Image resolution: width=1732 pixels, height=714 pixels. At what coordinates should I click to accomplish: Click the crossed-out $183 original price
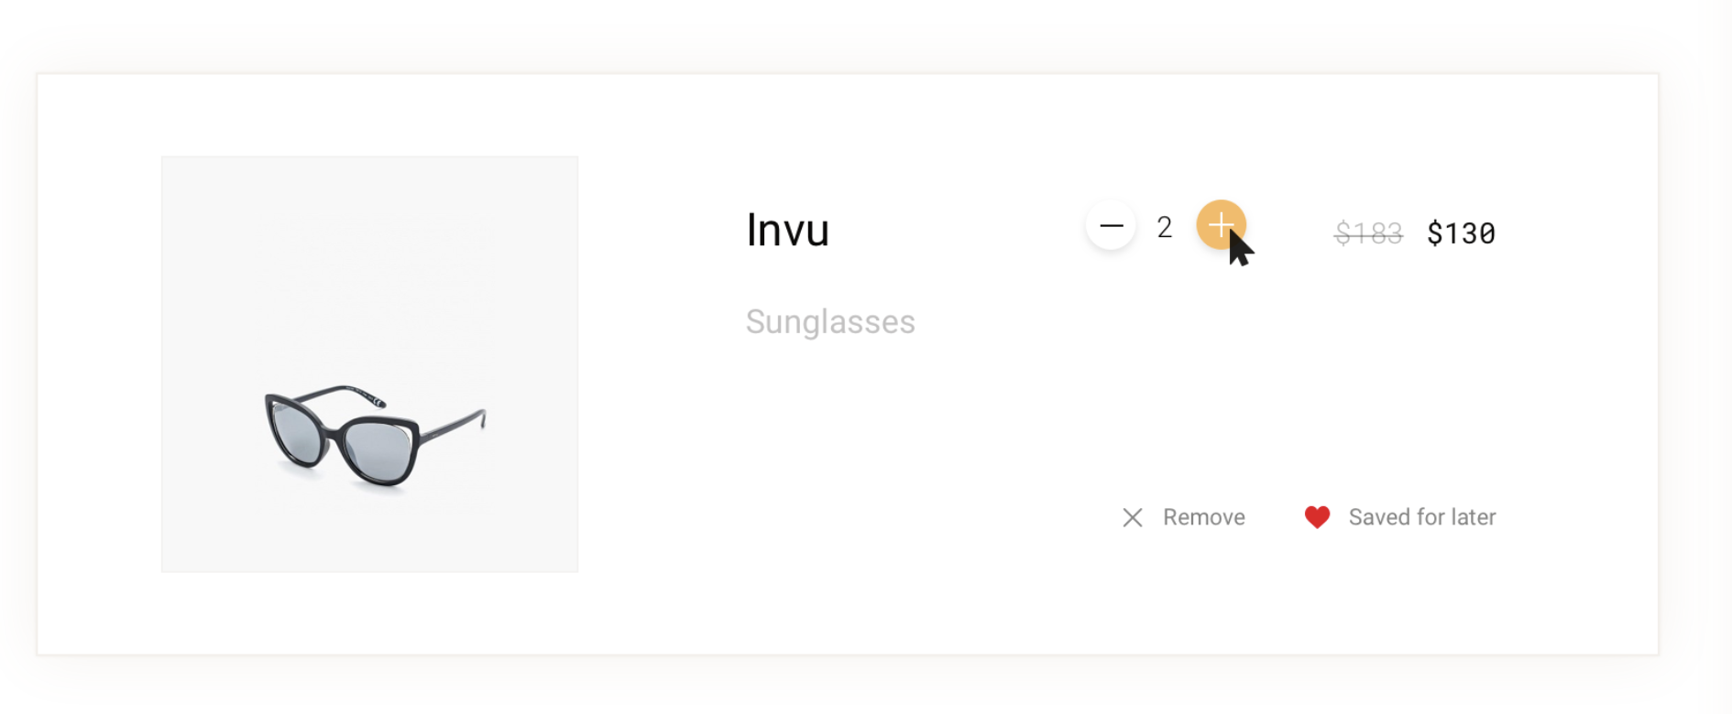pyautogui.click(x=1368, y=233)
